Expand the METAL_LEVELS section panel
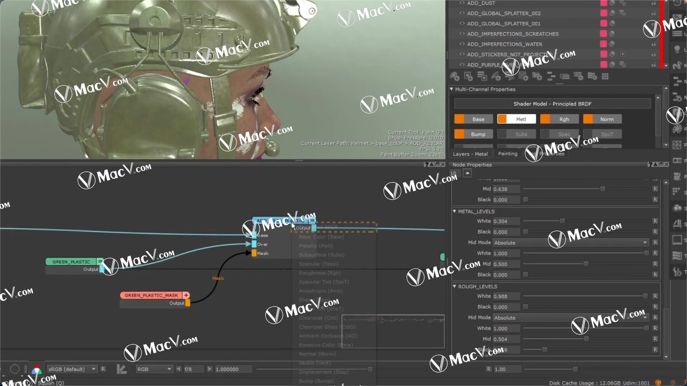This screenshot has height=386, width=687. (454, 211)
